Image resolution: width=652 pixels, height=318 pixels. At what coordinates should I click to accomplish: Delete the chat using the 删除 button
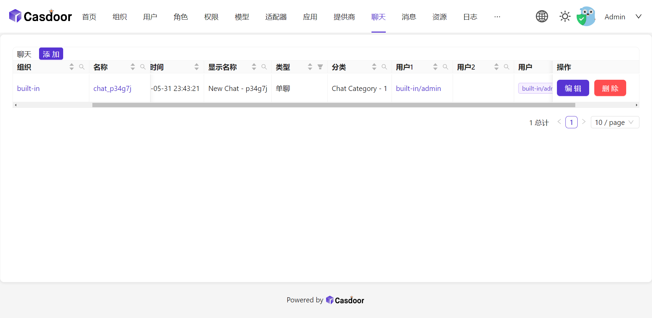coord(610,88)
